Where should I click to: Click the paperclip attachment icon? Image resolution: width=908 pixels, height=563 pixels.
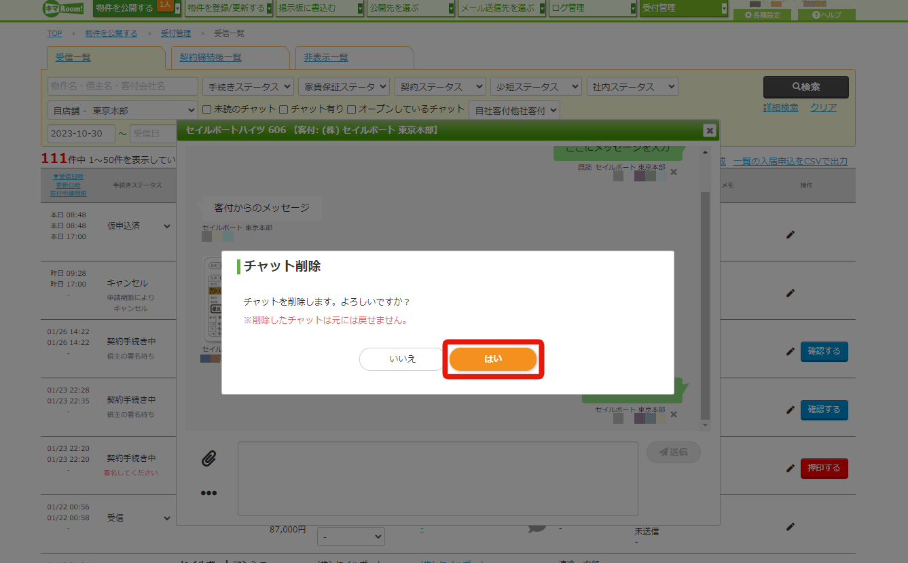click(208, 458)
